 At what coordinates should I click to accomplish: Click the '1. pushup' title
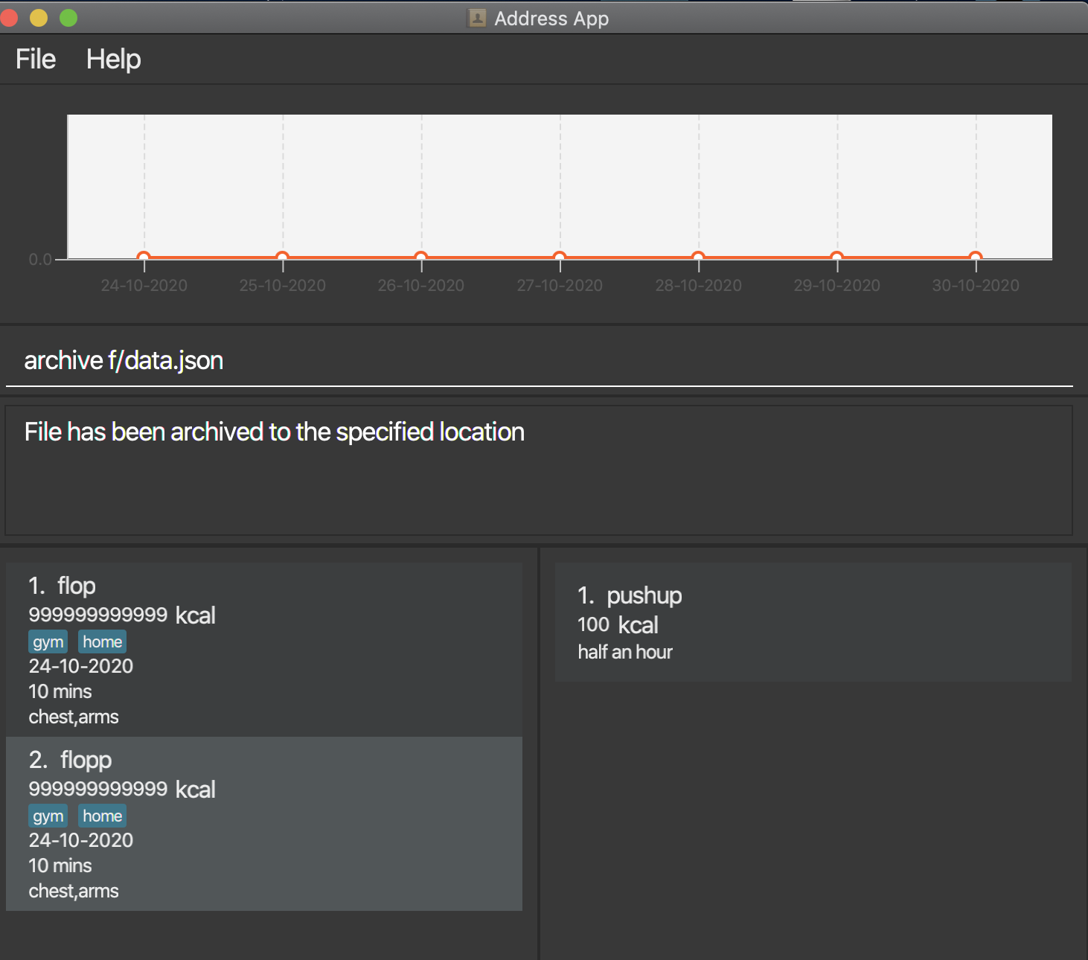point(630,596)
